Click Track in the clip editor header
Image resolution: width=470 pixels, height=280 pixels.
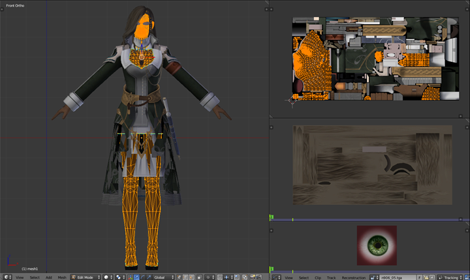(332, 277)
